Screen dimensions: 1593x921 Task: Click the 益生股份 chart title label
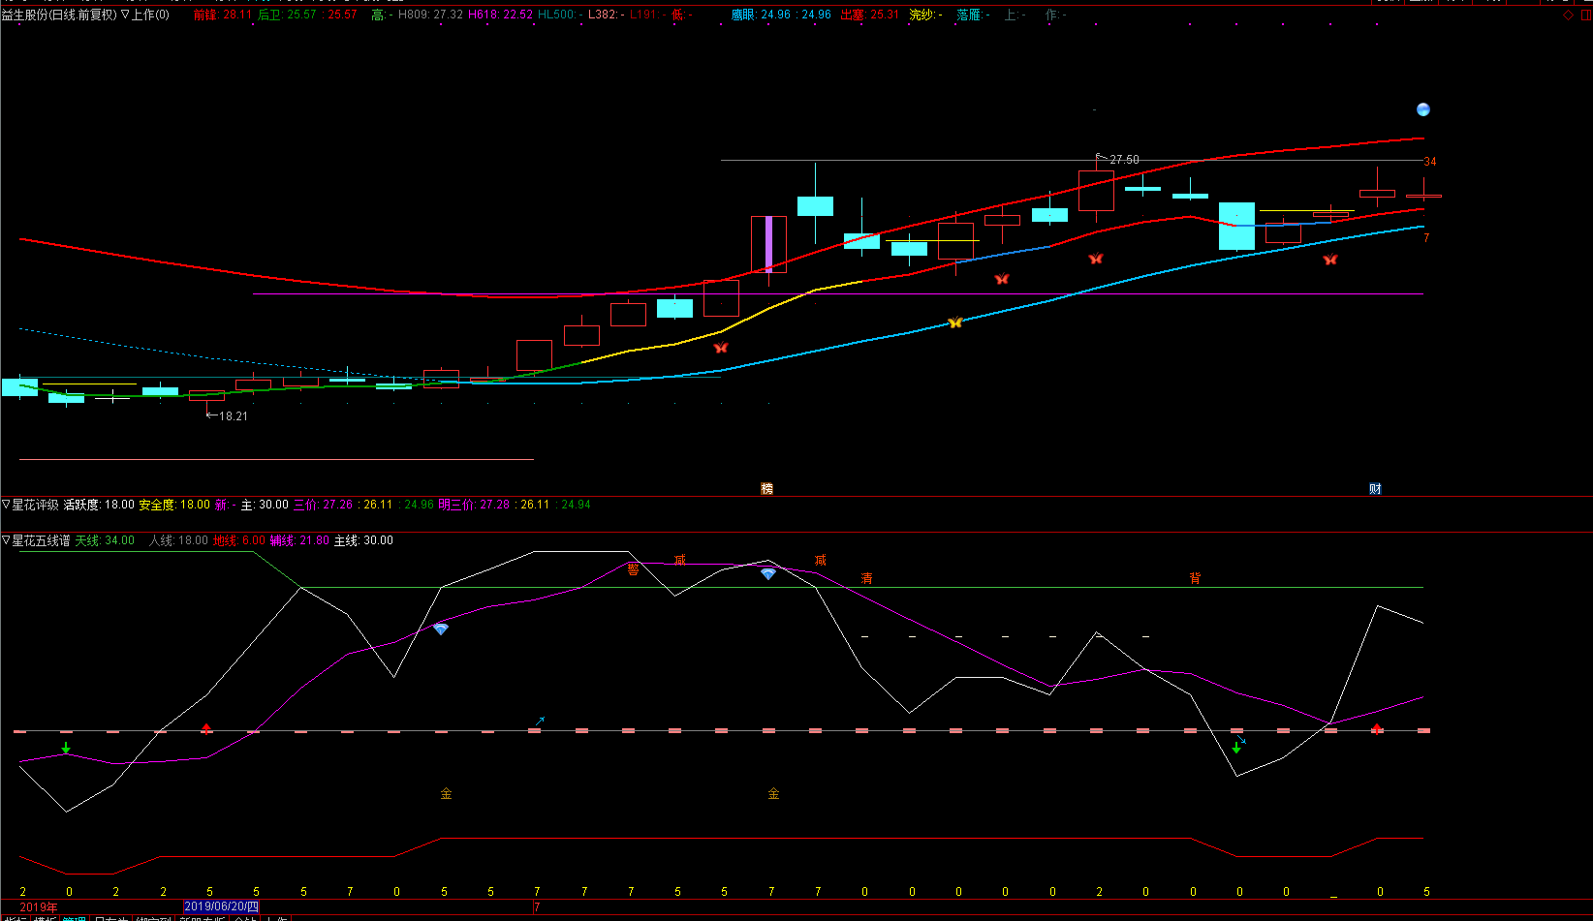pos(25,15)
